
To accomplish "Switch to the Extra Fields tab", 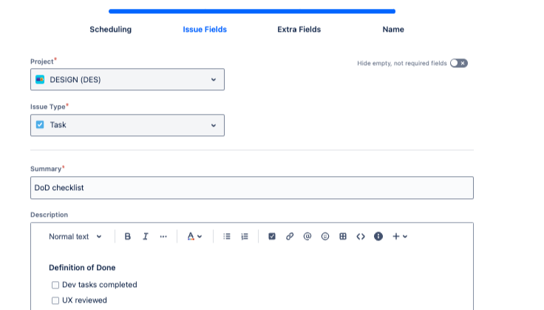I will coord(299,30).
